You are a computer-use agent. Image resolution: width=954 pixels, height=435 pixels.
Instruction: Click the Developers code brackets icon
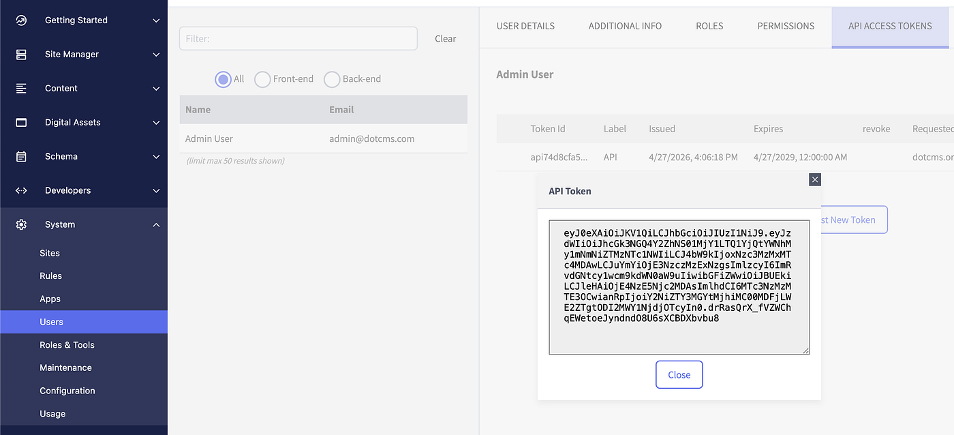tap(21, 191)
